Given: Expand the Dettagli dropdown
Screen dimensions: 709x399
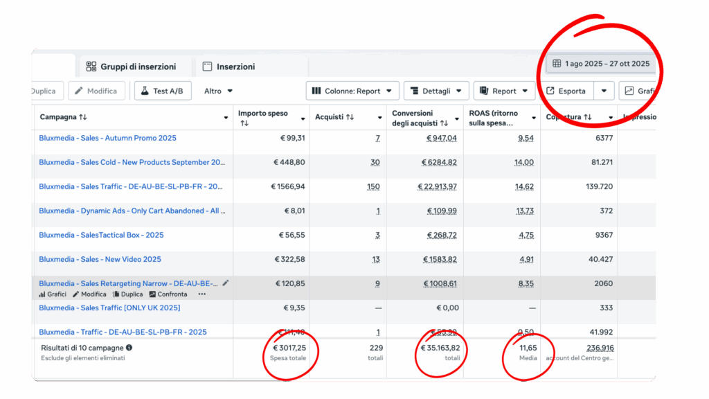Looking at the screenshot, I should [x=436, y=91].
